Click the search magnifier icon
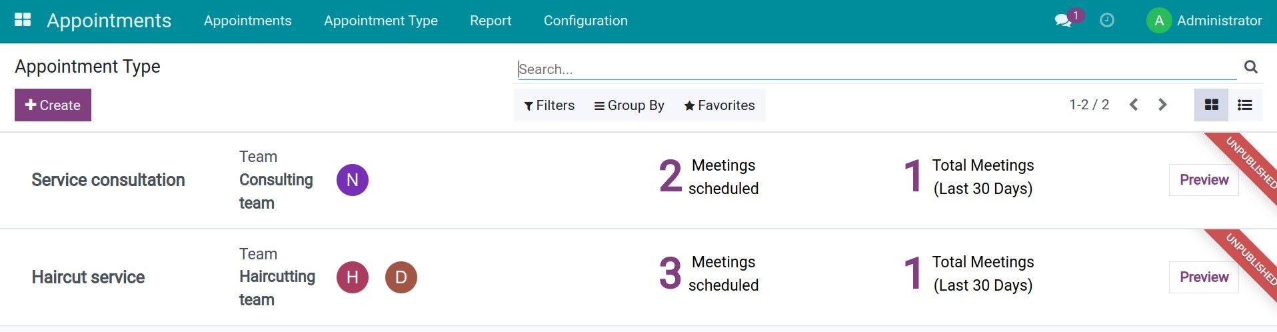The width and height of the screenshot is (1277, 332). click(x=1251, y=67)
